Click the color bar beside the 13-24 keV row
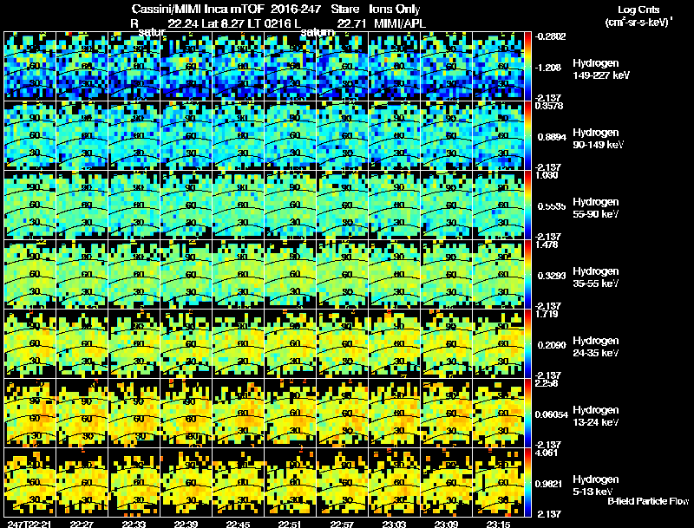 click(x=527, y=413)
